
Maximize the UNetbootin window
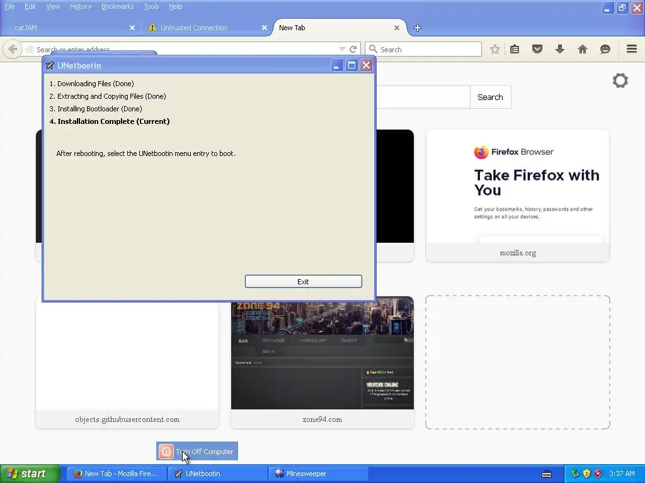[x=351, y=65]
